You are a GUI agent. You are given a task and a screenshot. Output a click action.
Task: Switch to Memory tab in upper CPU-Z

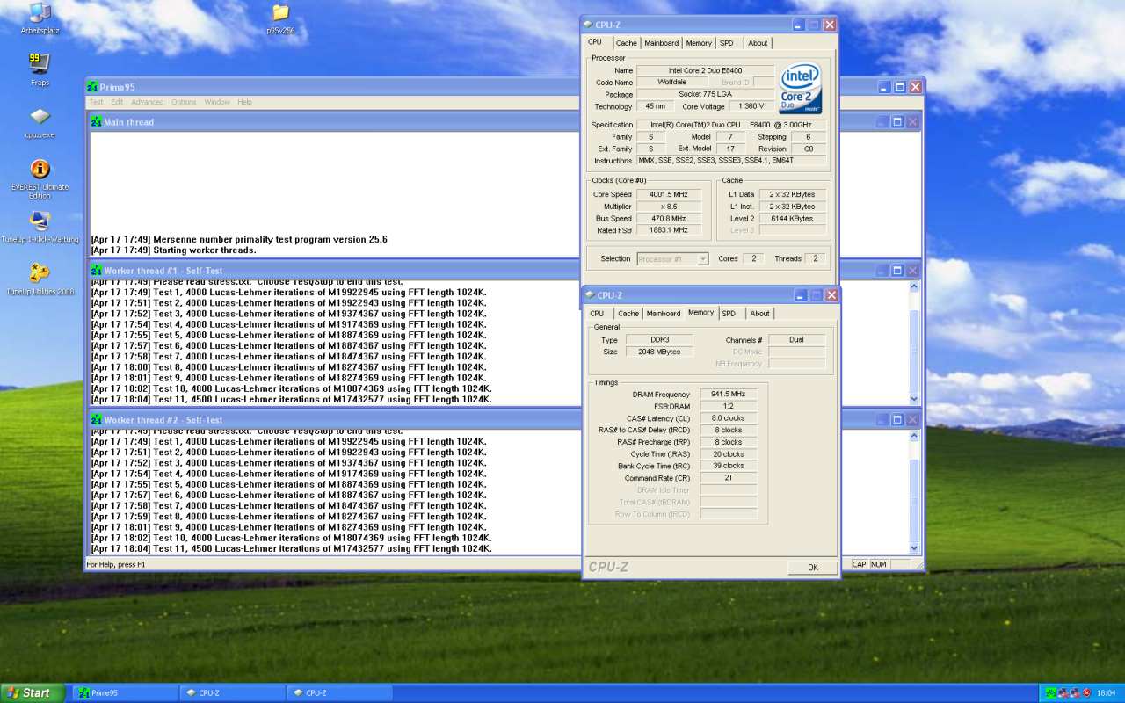pos(699,43)
